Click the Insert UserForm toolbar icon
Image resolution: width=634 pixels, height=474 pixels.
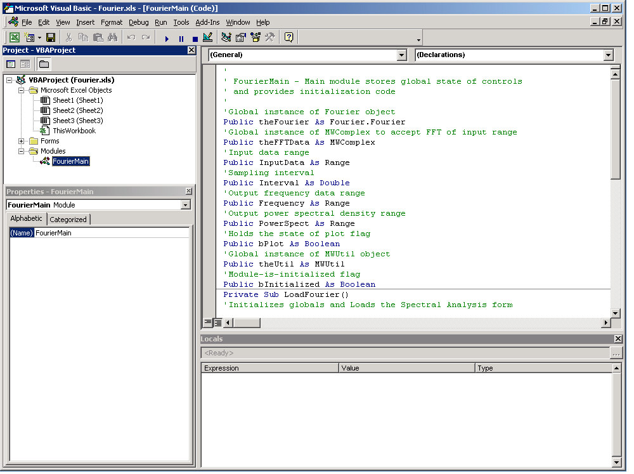point(30,37)
